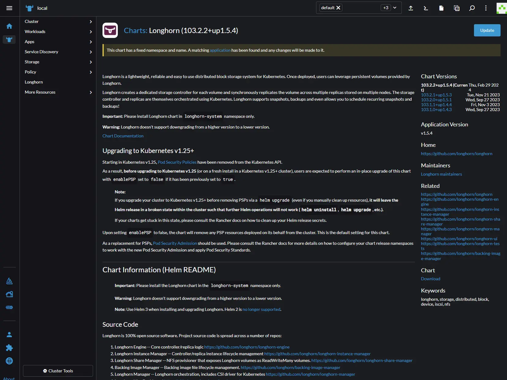Click the Copy KubeConfig to clipboard icon
Image resolution: width=507 pixels, height=380 pixels.
(x=457, y=8)
